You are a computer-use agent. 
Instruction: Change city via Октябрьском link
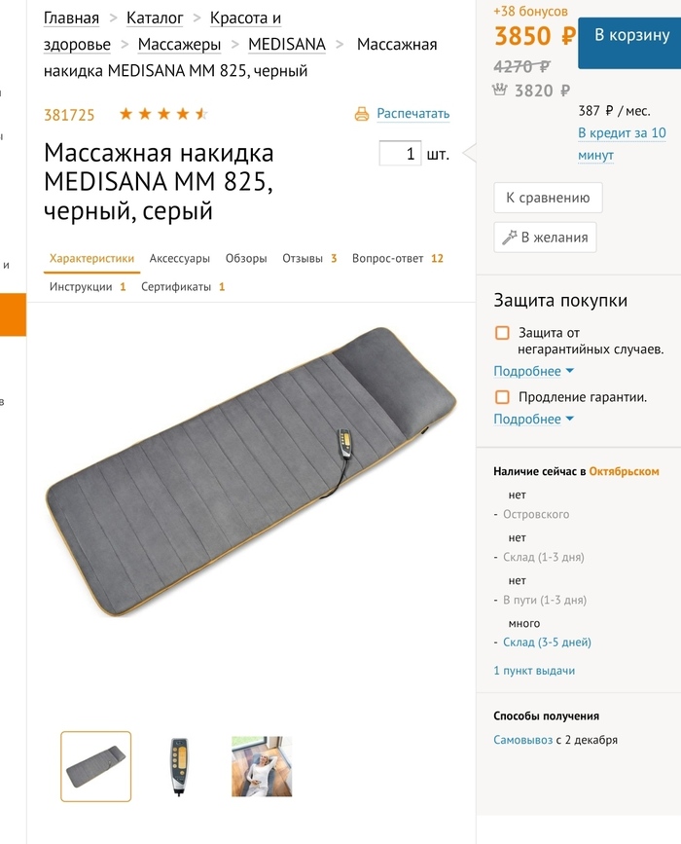click(624, 471)
